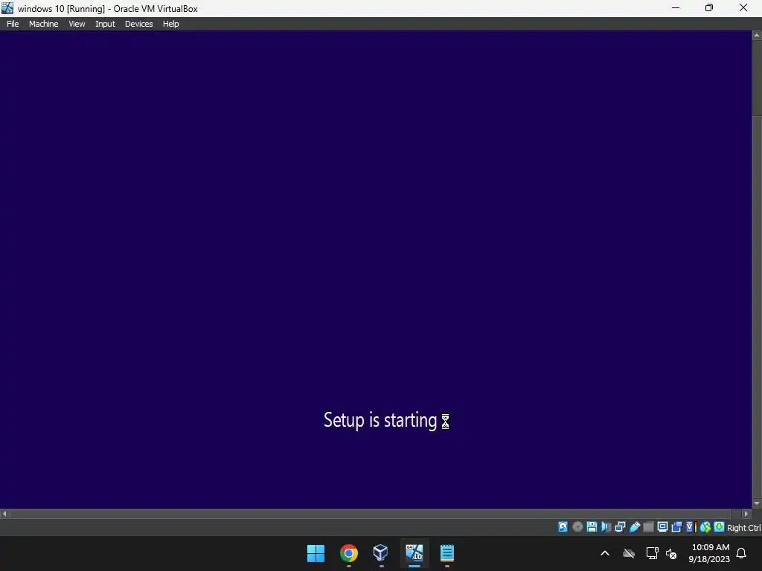The width and height of the screenshot is (762, 571).
Task: Click the horizontal scrollbar right arrow
Action: click(747, 514)
